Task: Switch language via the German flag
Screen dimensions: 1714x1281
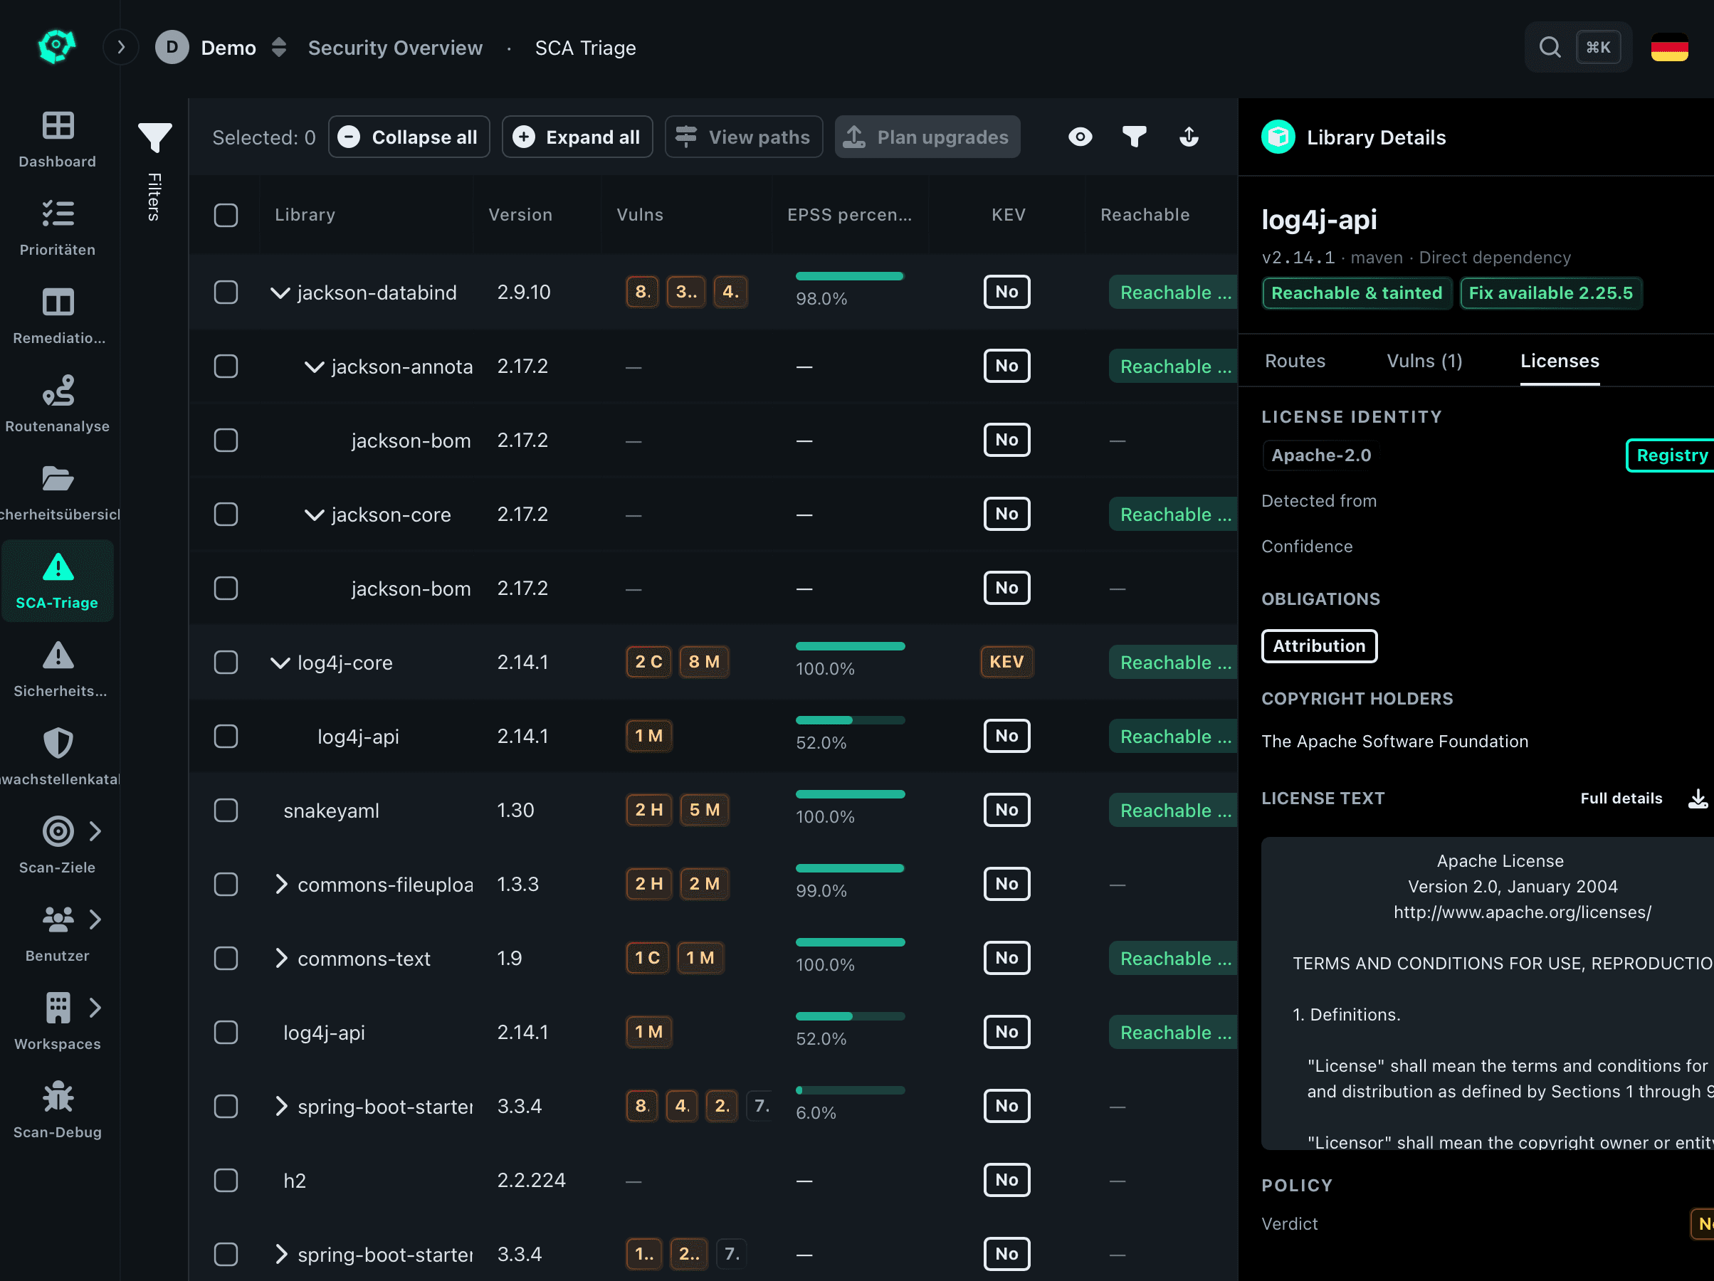Action: pyautogui.click(x=1669, y=47)
